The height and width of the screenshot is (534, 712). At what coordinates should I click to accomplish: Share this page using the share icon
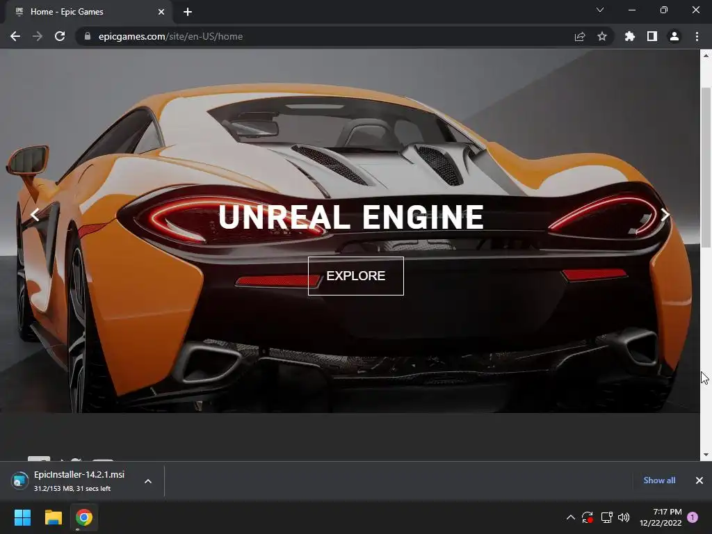(x=580, y=36)
